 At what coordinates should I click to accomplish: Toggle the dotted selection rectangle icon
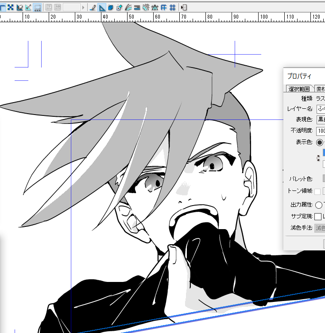click(37, 8)
